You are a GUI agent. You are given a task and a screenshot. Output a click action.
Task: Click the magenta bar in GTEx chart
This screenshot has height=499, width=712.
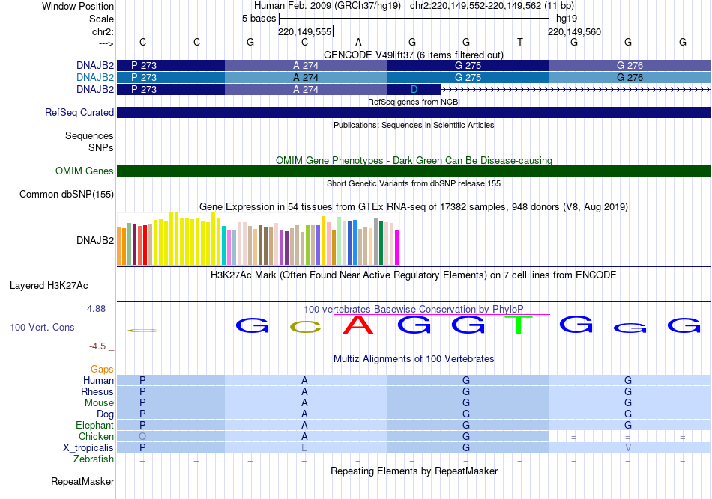(x=397, y=248)
